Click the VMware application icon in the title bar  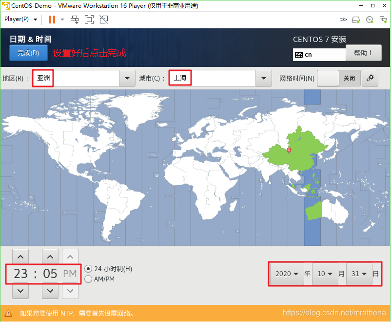point(5,5)
